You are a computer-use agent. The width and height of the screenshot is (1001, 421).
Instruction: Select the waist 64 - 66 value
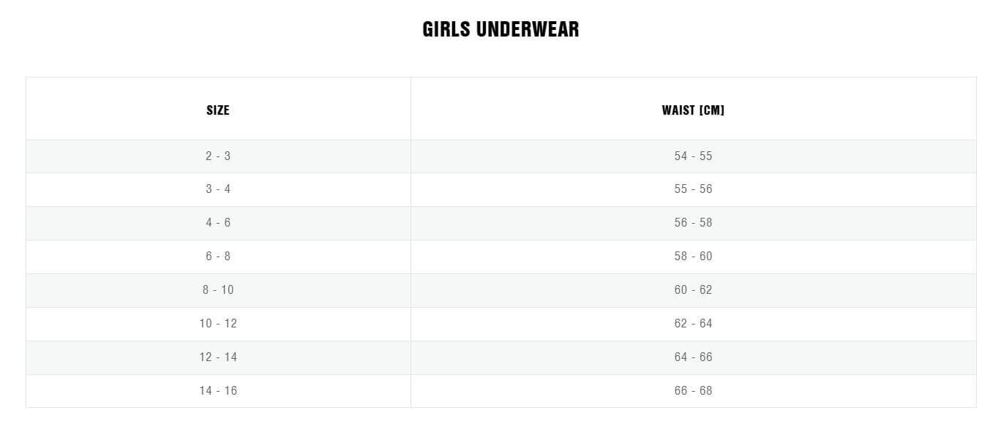point(693,357)
